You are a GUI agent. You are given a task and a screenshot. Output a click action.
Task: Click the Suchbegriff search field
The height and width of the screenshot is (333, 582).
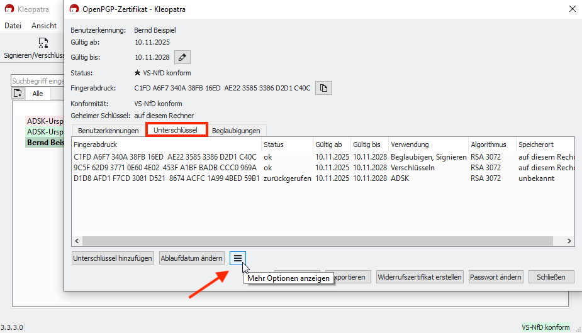coord(38,81)
